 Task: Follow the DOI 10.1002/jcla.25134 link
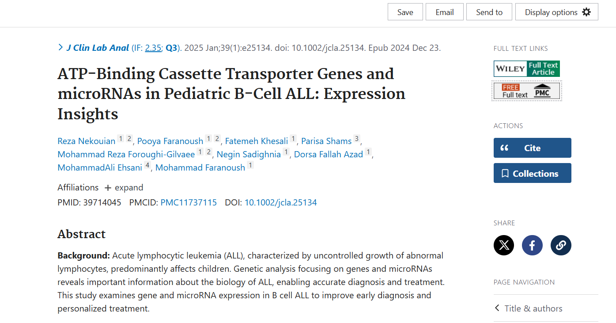tap(281, 202)
